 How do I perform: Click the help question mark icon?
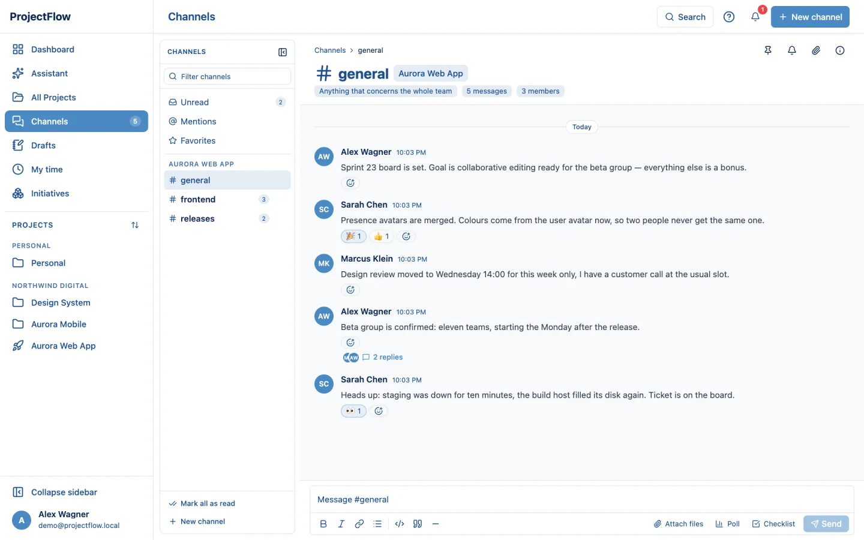click(729, 17)
